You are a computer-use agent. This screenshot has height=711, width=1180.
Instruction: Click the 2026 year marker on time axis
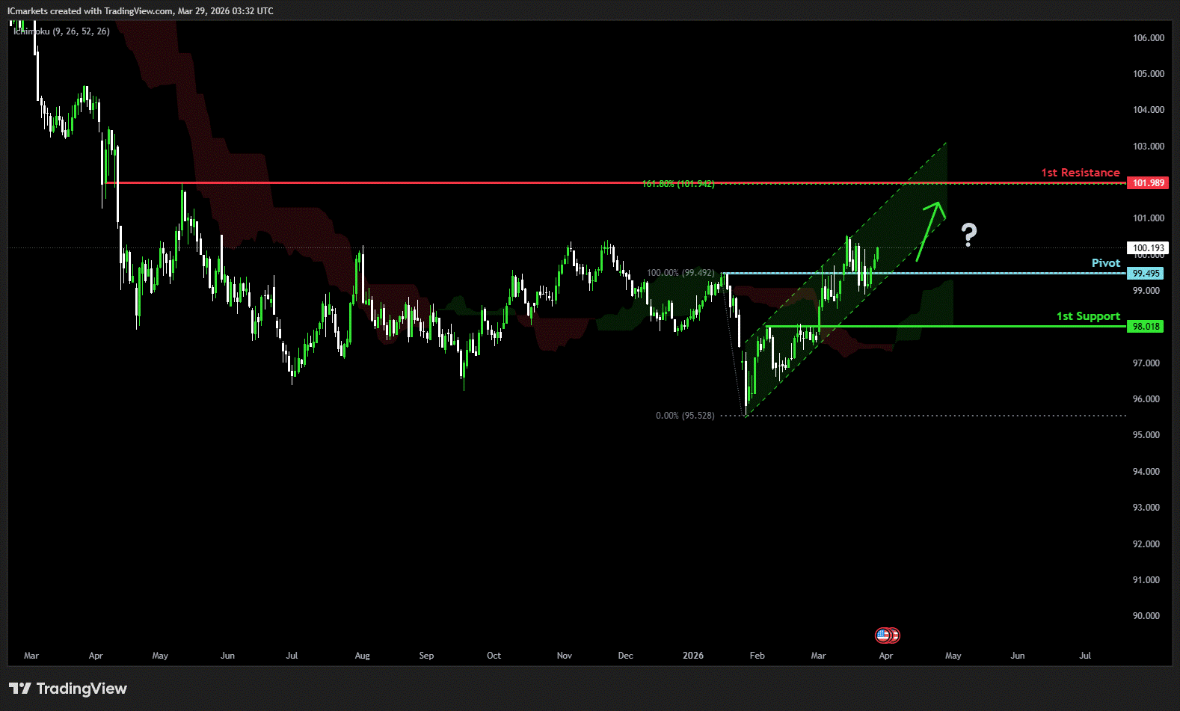point(692,656)
